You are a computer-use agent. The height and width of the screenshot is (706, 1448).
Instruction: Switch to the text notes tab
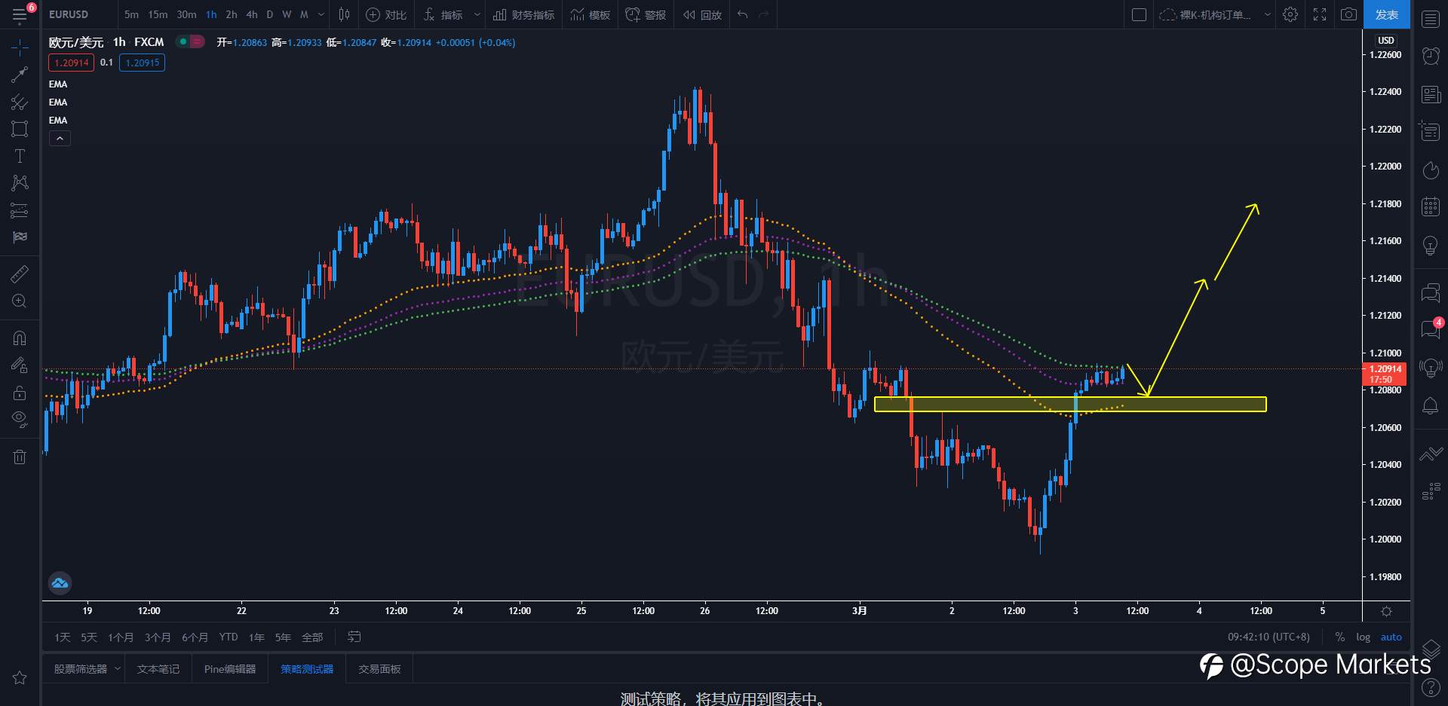click(x=158, y=668)
